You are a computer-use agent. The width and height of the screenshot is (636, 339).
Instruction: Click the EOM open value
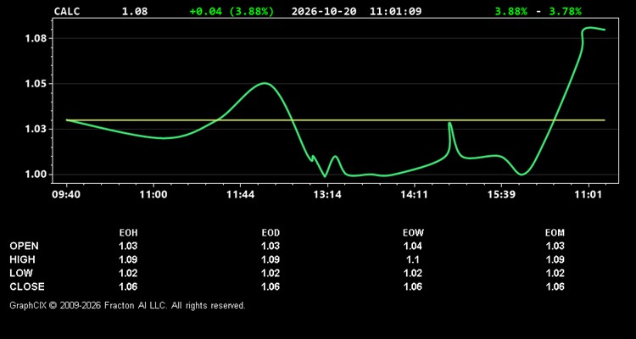pos(555,246)
